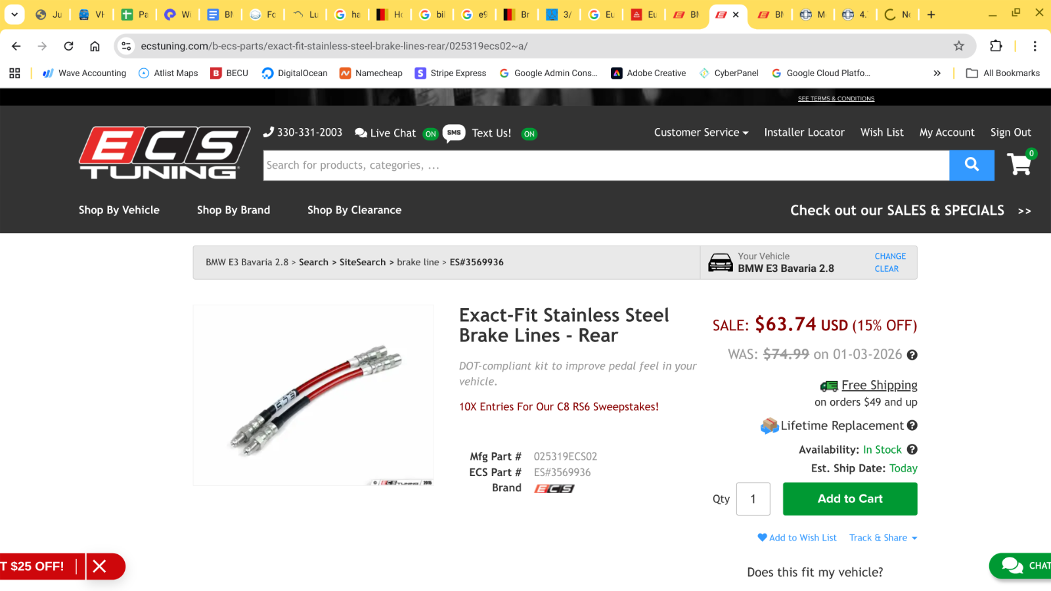Click the SMS Text Us bubble icon
The width and height of the screenshot is (1051, 591).
click(x=454, y=133)
